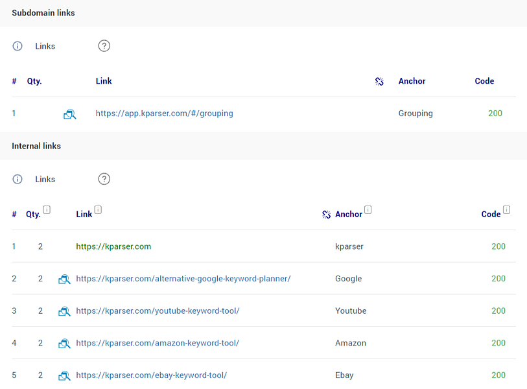Image resolution: width=527 pixels, height=389 pixels.
Task: Collapse the Subdomain links section
Action: click(x=43, y=12)
